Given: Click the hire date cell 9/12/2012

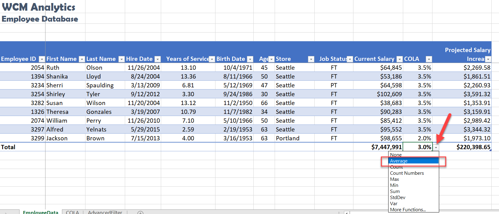Looking at the screenshot, I should [143, 94].
